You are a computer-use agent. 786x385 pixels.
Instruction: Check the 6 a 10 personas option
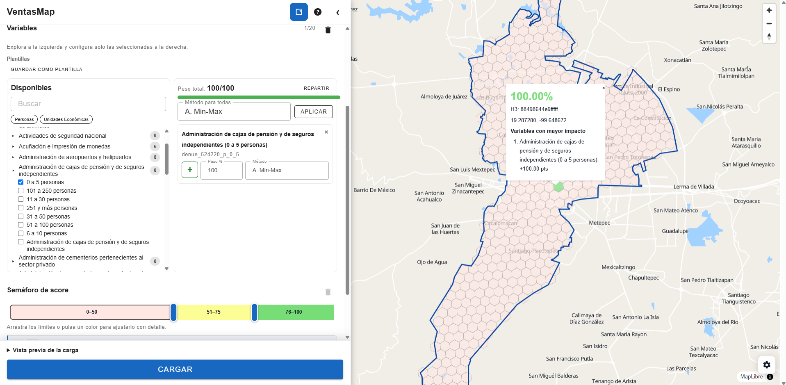[x=21, y=233]
